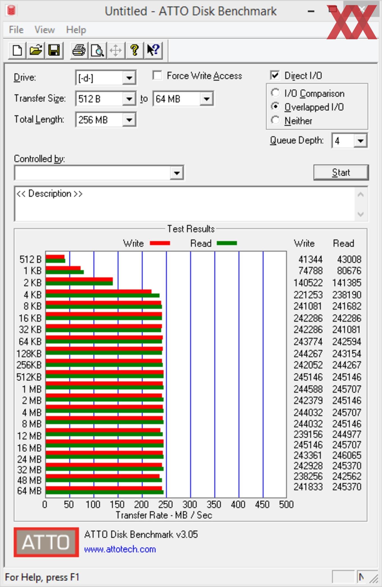Click read value 246065
Screen dimensions: 382x587
(x=347, y=455)
